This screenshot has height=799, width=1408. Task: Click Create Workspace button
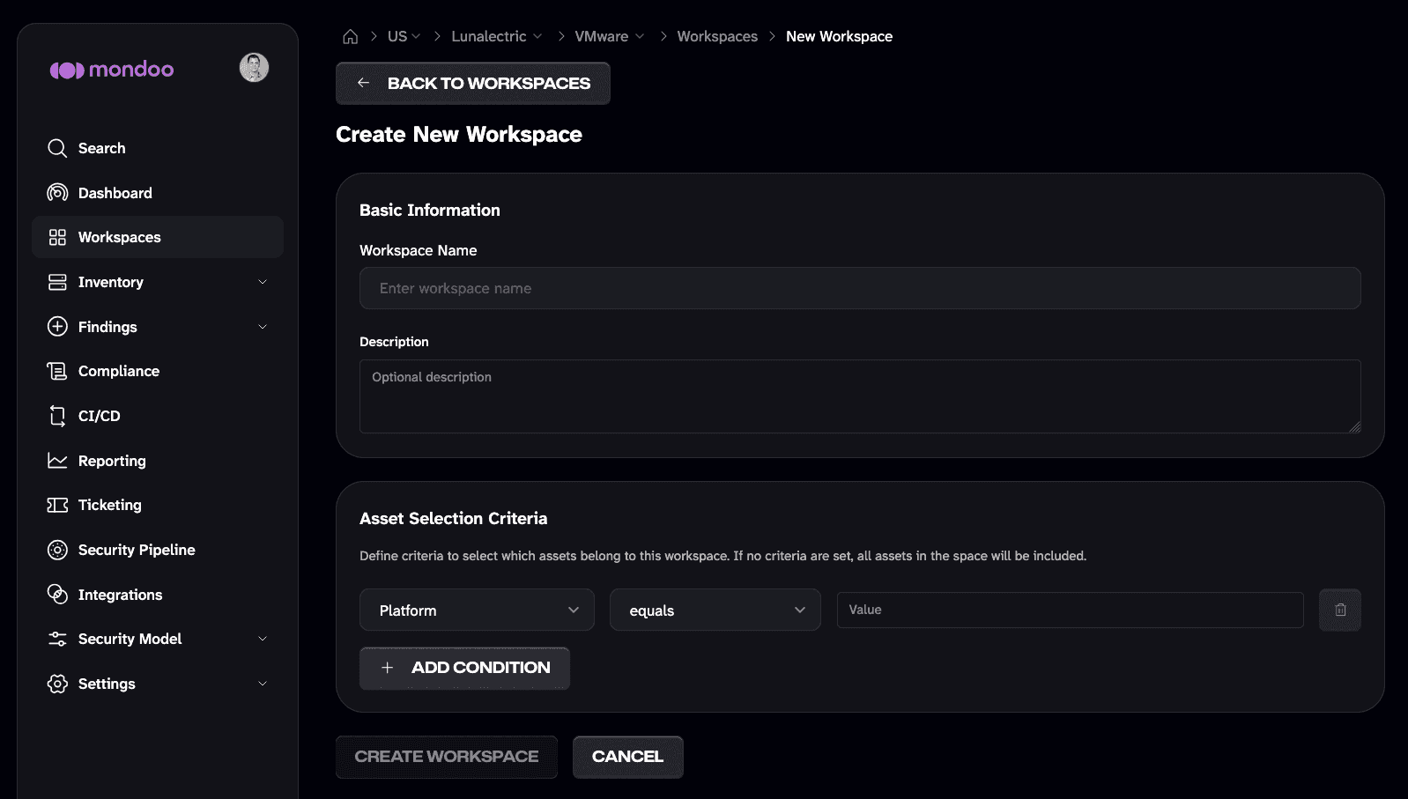447,757
